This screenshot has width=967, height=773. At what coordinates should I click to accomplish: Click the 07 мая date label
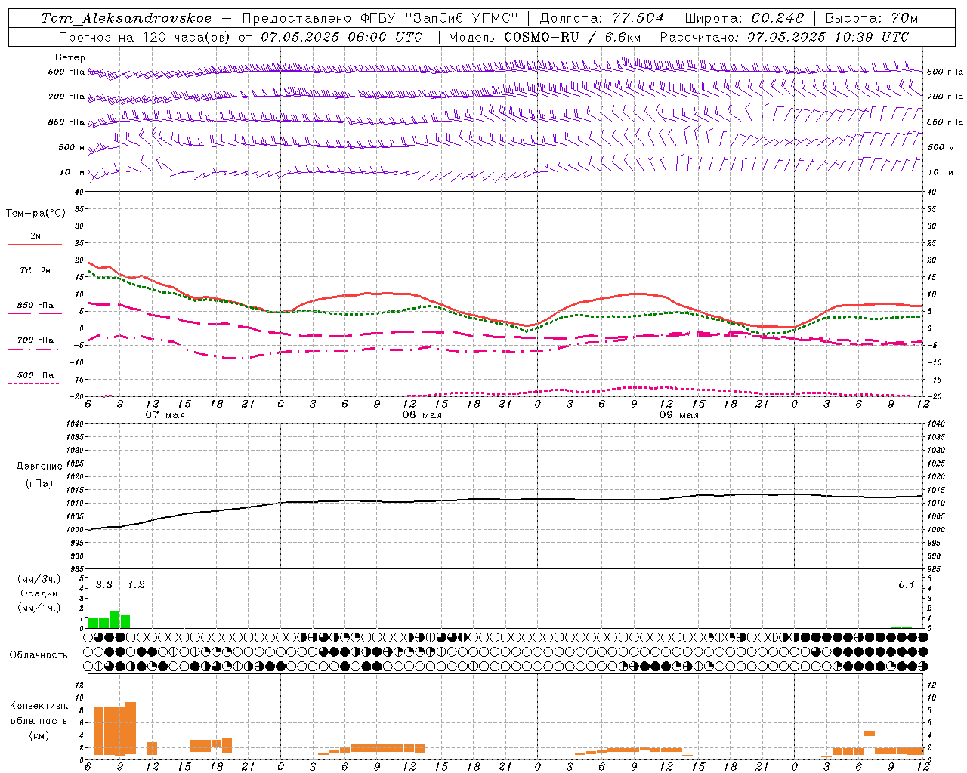pos(165,415)
